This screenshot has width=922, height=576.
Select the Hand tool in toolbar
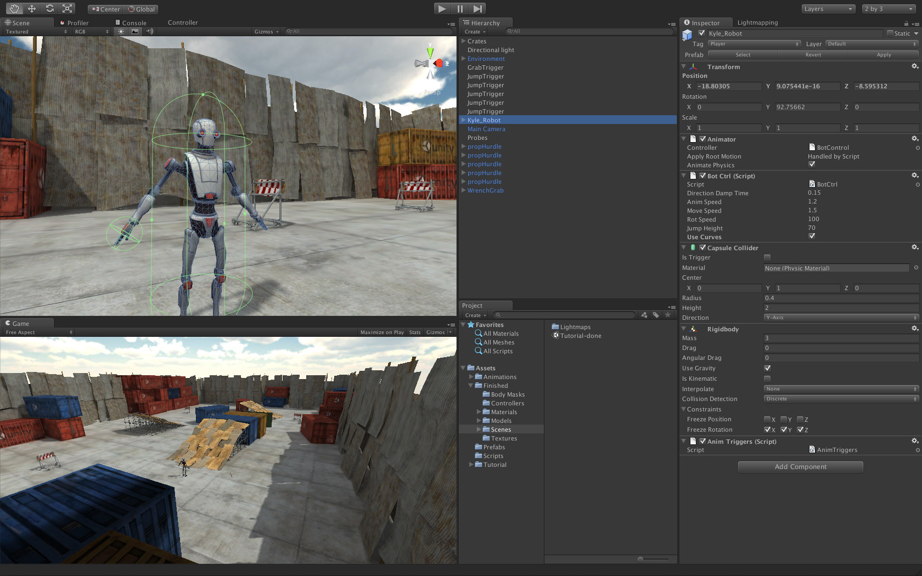pyautogui.click(x=14, y=8)
